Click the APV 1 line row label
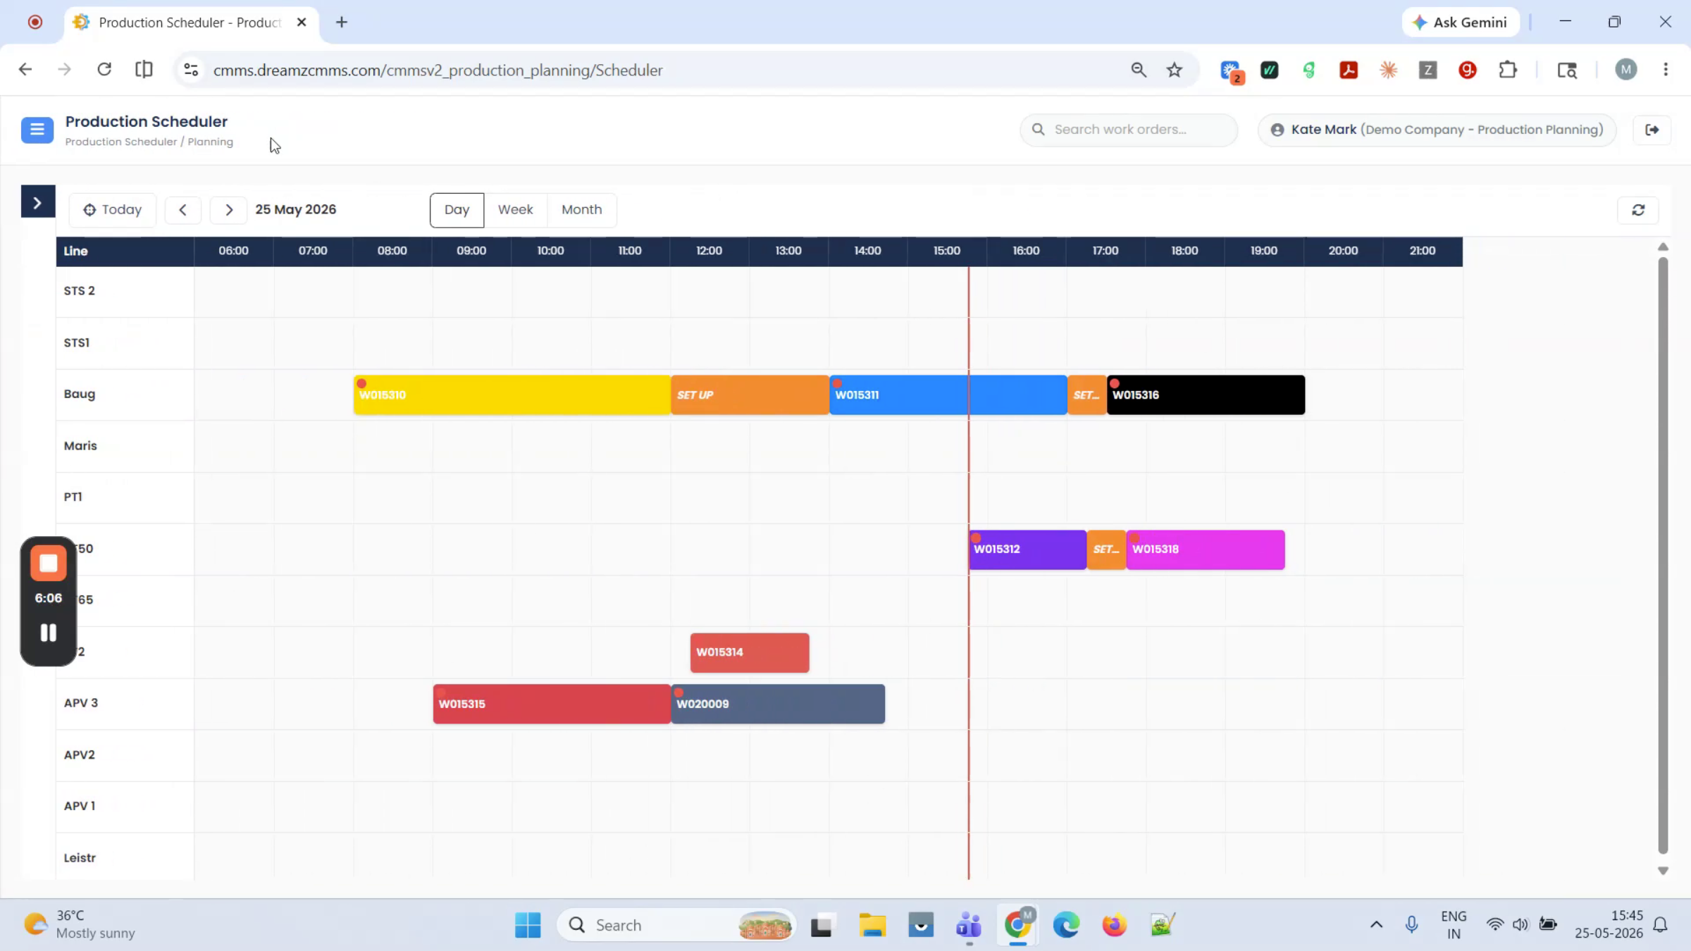The width and height of the screenshot is (1691, 951). (80, 806)
